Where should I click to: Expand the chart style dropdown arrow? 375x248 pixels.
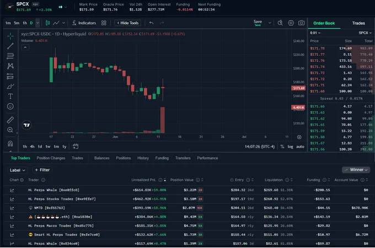63,23
